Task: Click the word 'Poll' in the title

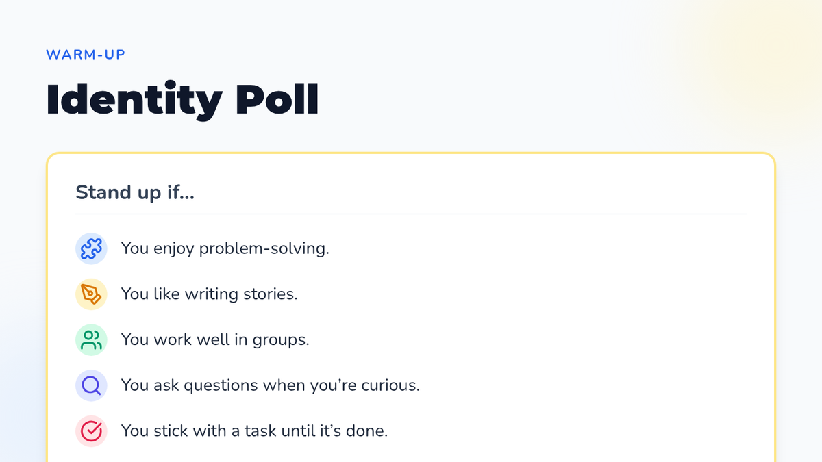Action: (x=277, y=100)
